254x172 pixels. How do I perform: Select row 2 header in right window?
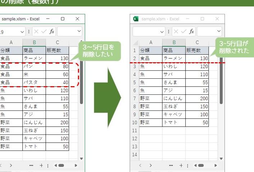pyautogui.click(x=134, y=58)
